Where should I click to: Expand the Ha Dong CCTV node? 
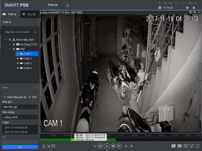(x=9, y=44)
